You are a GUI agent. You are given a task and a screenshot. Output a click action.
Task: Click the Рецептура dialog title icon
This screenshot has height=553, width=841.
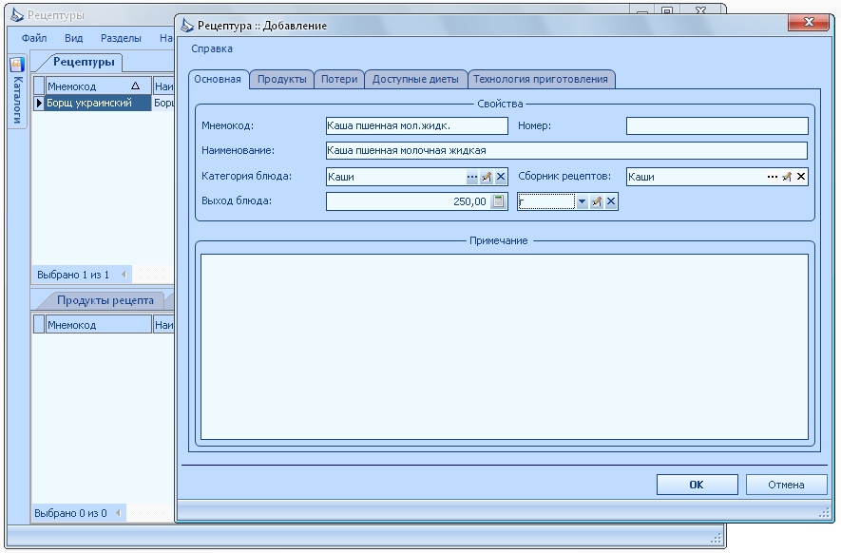187,26
